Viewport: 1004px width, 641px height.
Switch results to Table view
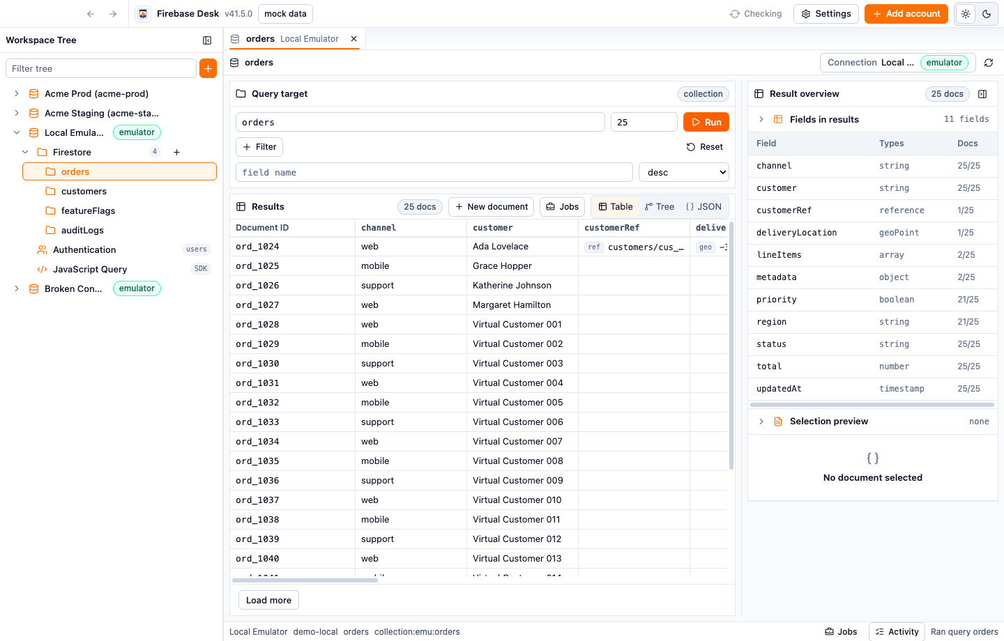point(616,207)
